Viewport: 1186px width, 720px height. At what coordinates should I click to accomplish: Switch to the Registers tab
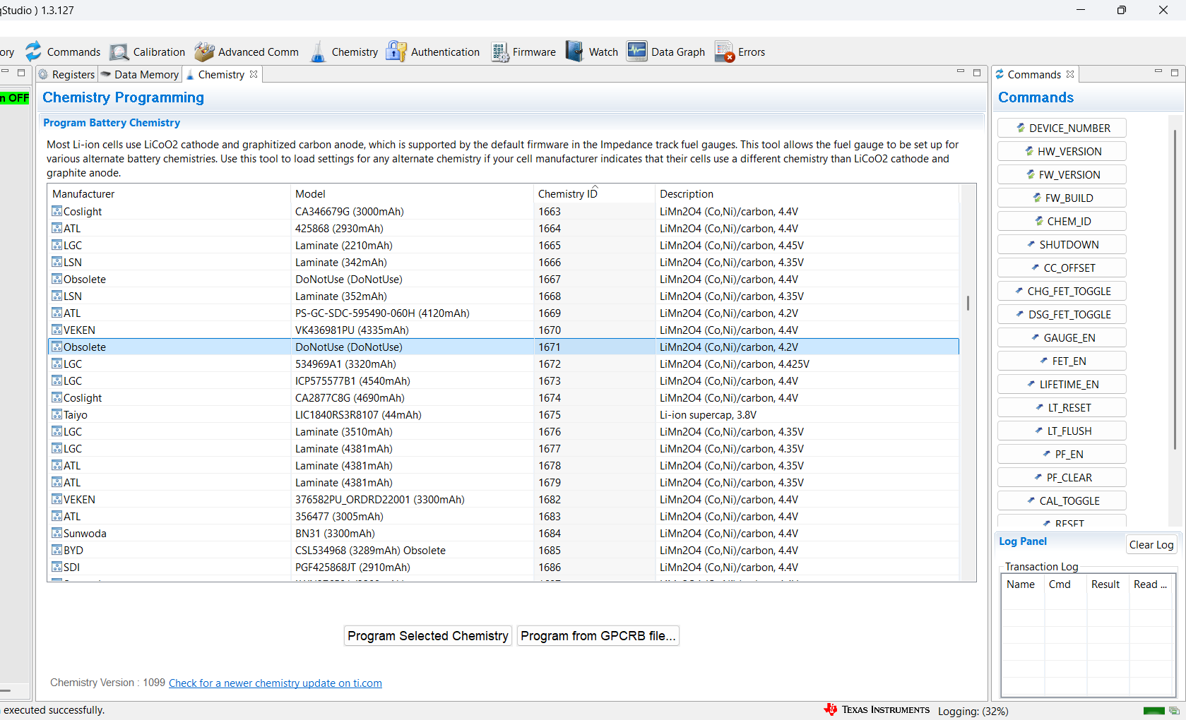point(66,74)
